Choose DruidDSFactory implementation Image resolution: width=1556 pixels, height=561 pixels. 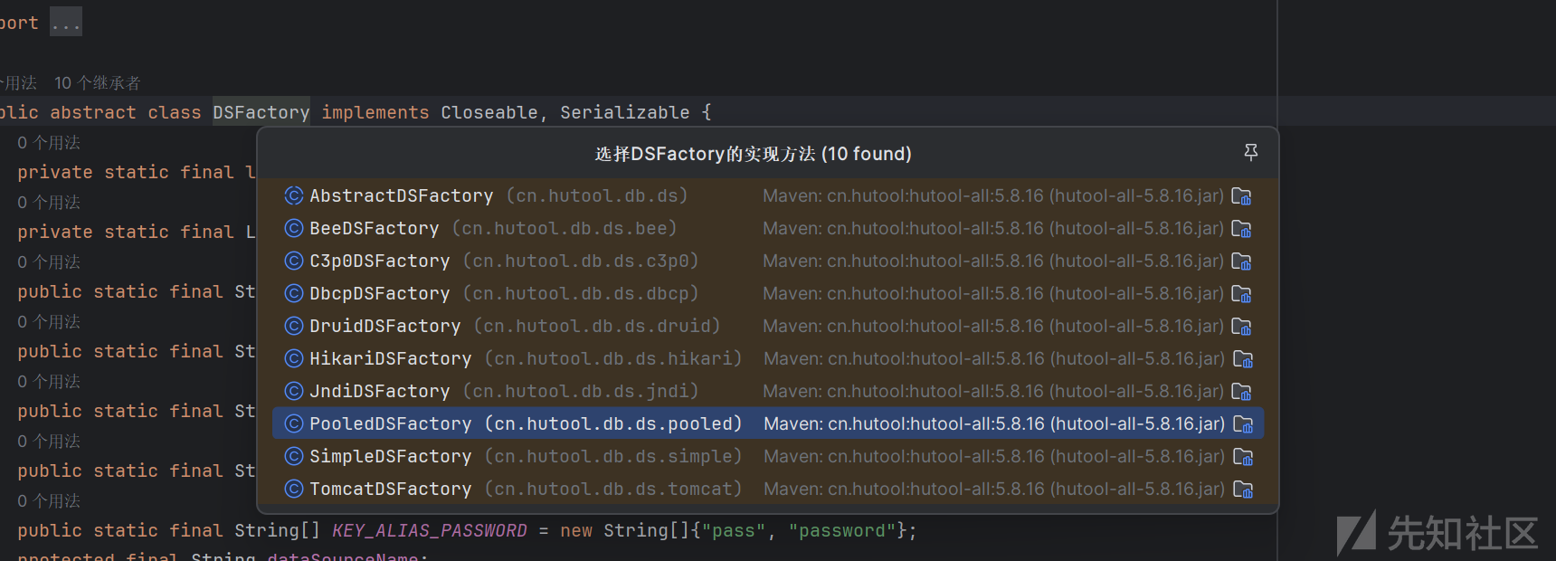point(768,326)
